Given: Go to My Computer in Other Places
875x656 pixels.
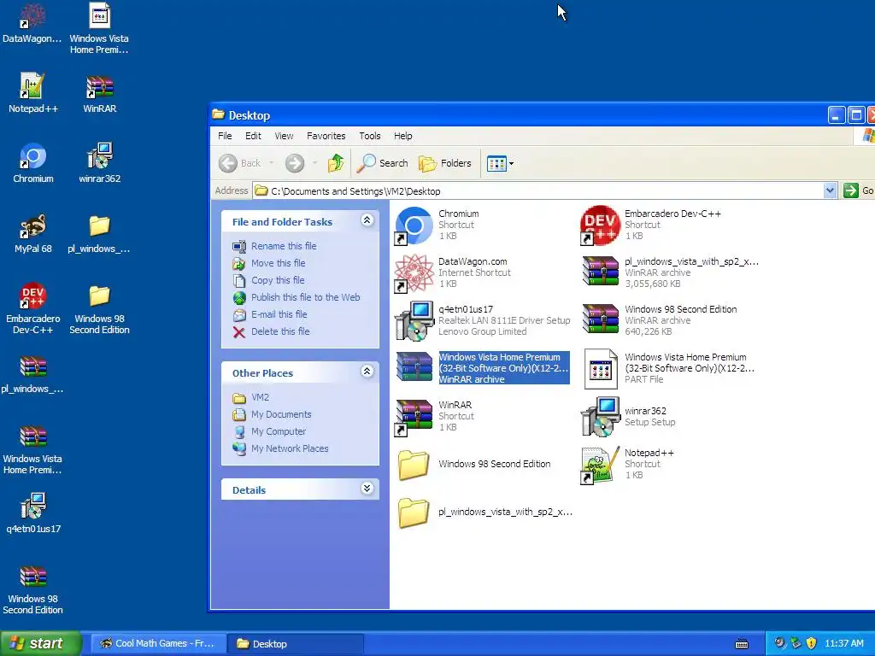Looking at the screenshot, I should coord(269,431).
